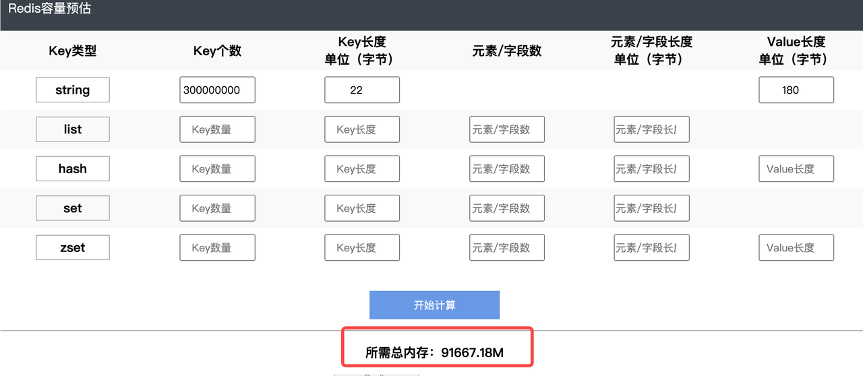Click the hash row Key长度 input
The image size is (863, 376).
(x=362, y=168)
